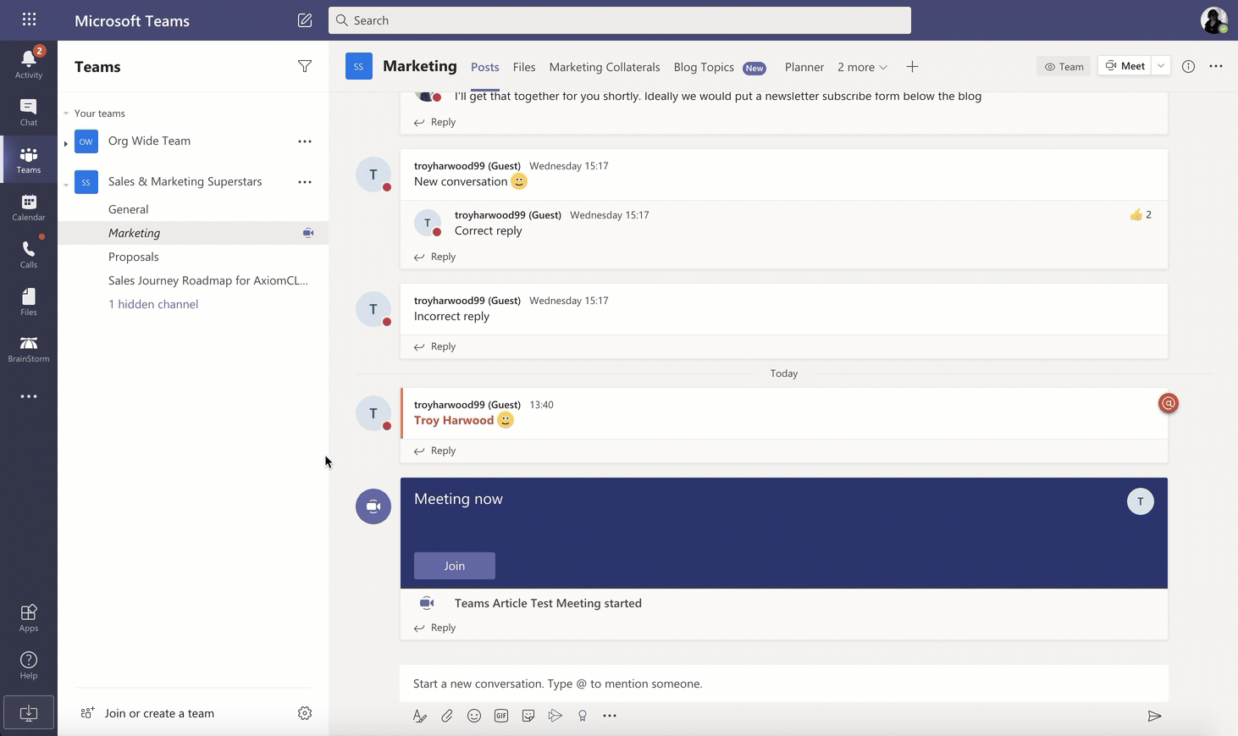Go to Chat in the app bar

pos(29,112)
